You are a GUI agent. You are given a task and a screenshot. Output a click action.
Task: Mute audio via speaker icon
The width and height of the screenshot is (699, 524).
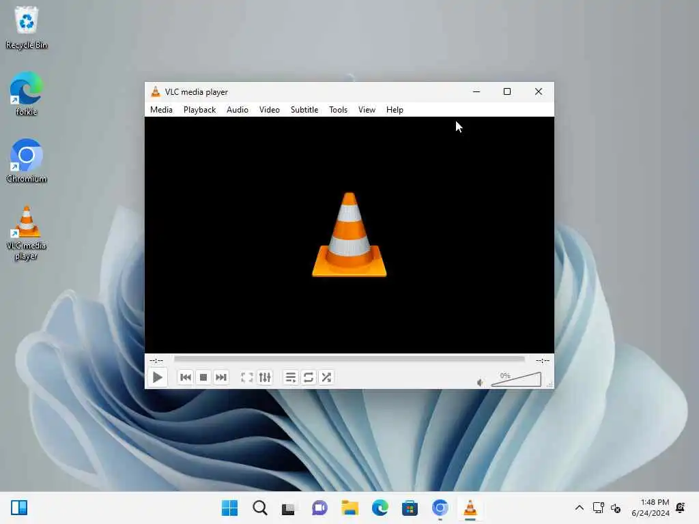(480, 382)
